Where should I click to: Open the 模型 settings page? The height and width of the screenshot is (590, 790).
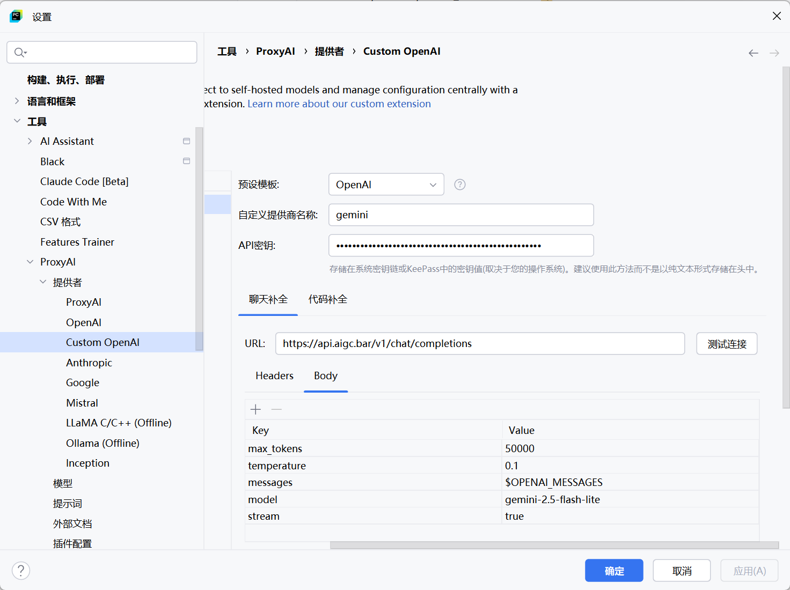click(x=63, y=483)
